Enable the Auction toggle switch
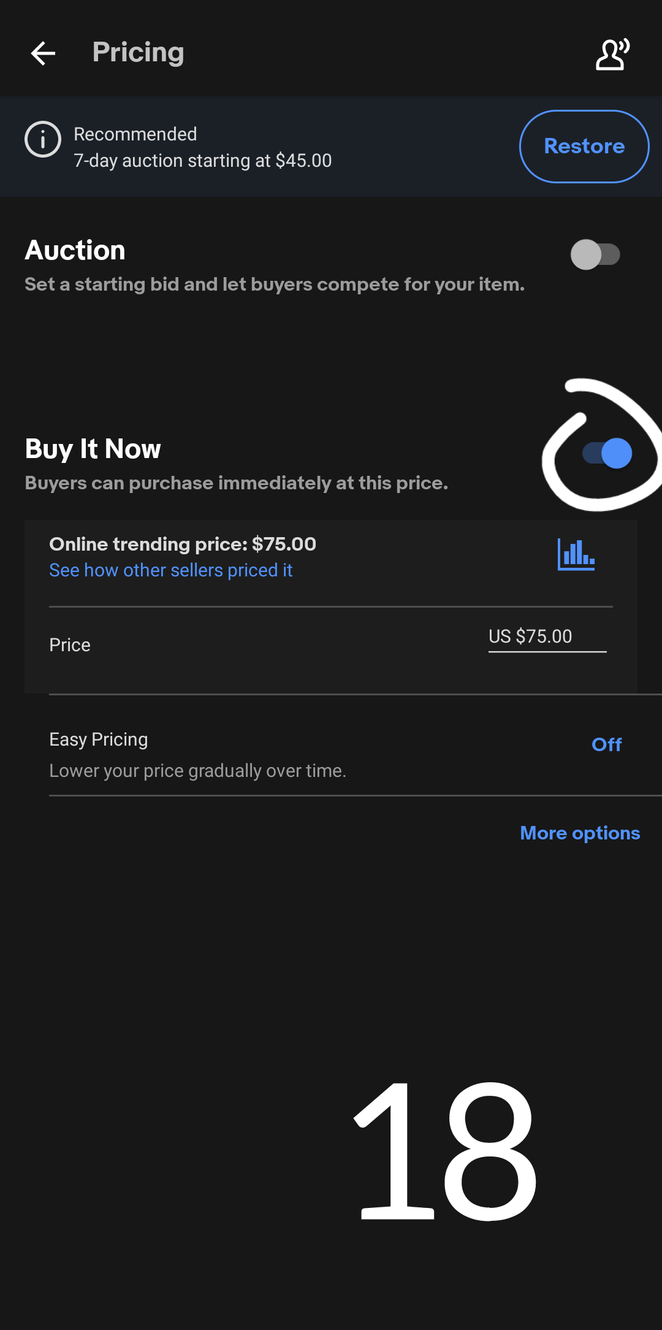Image resolution: width=662 pixels, height=1330 pixels. 595,254
